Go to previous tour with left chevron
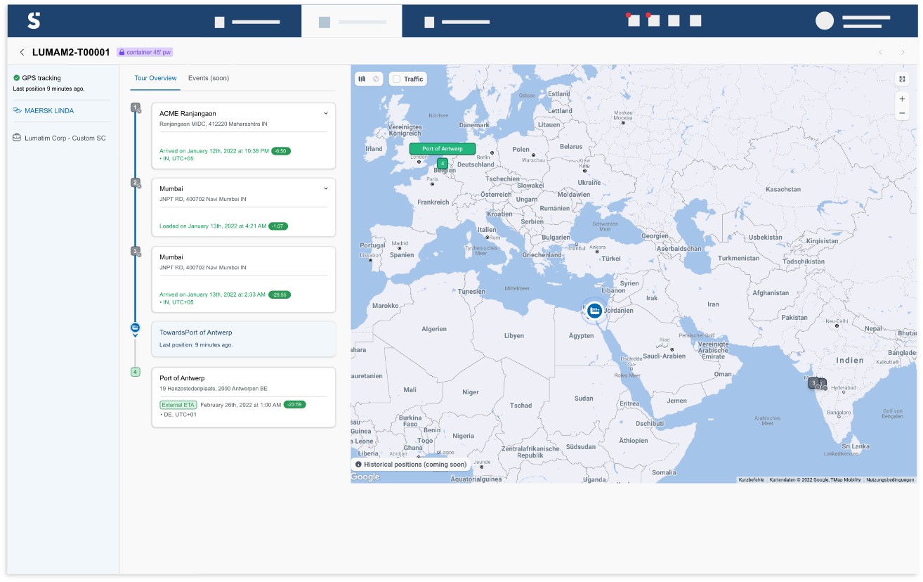The height and width of the screenshot is (582, 923). 880,52
